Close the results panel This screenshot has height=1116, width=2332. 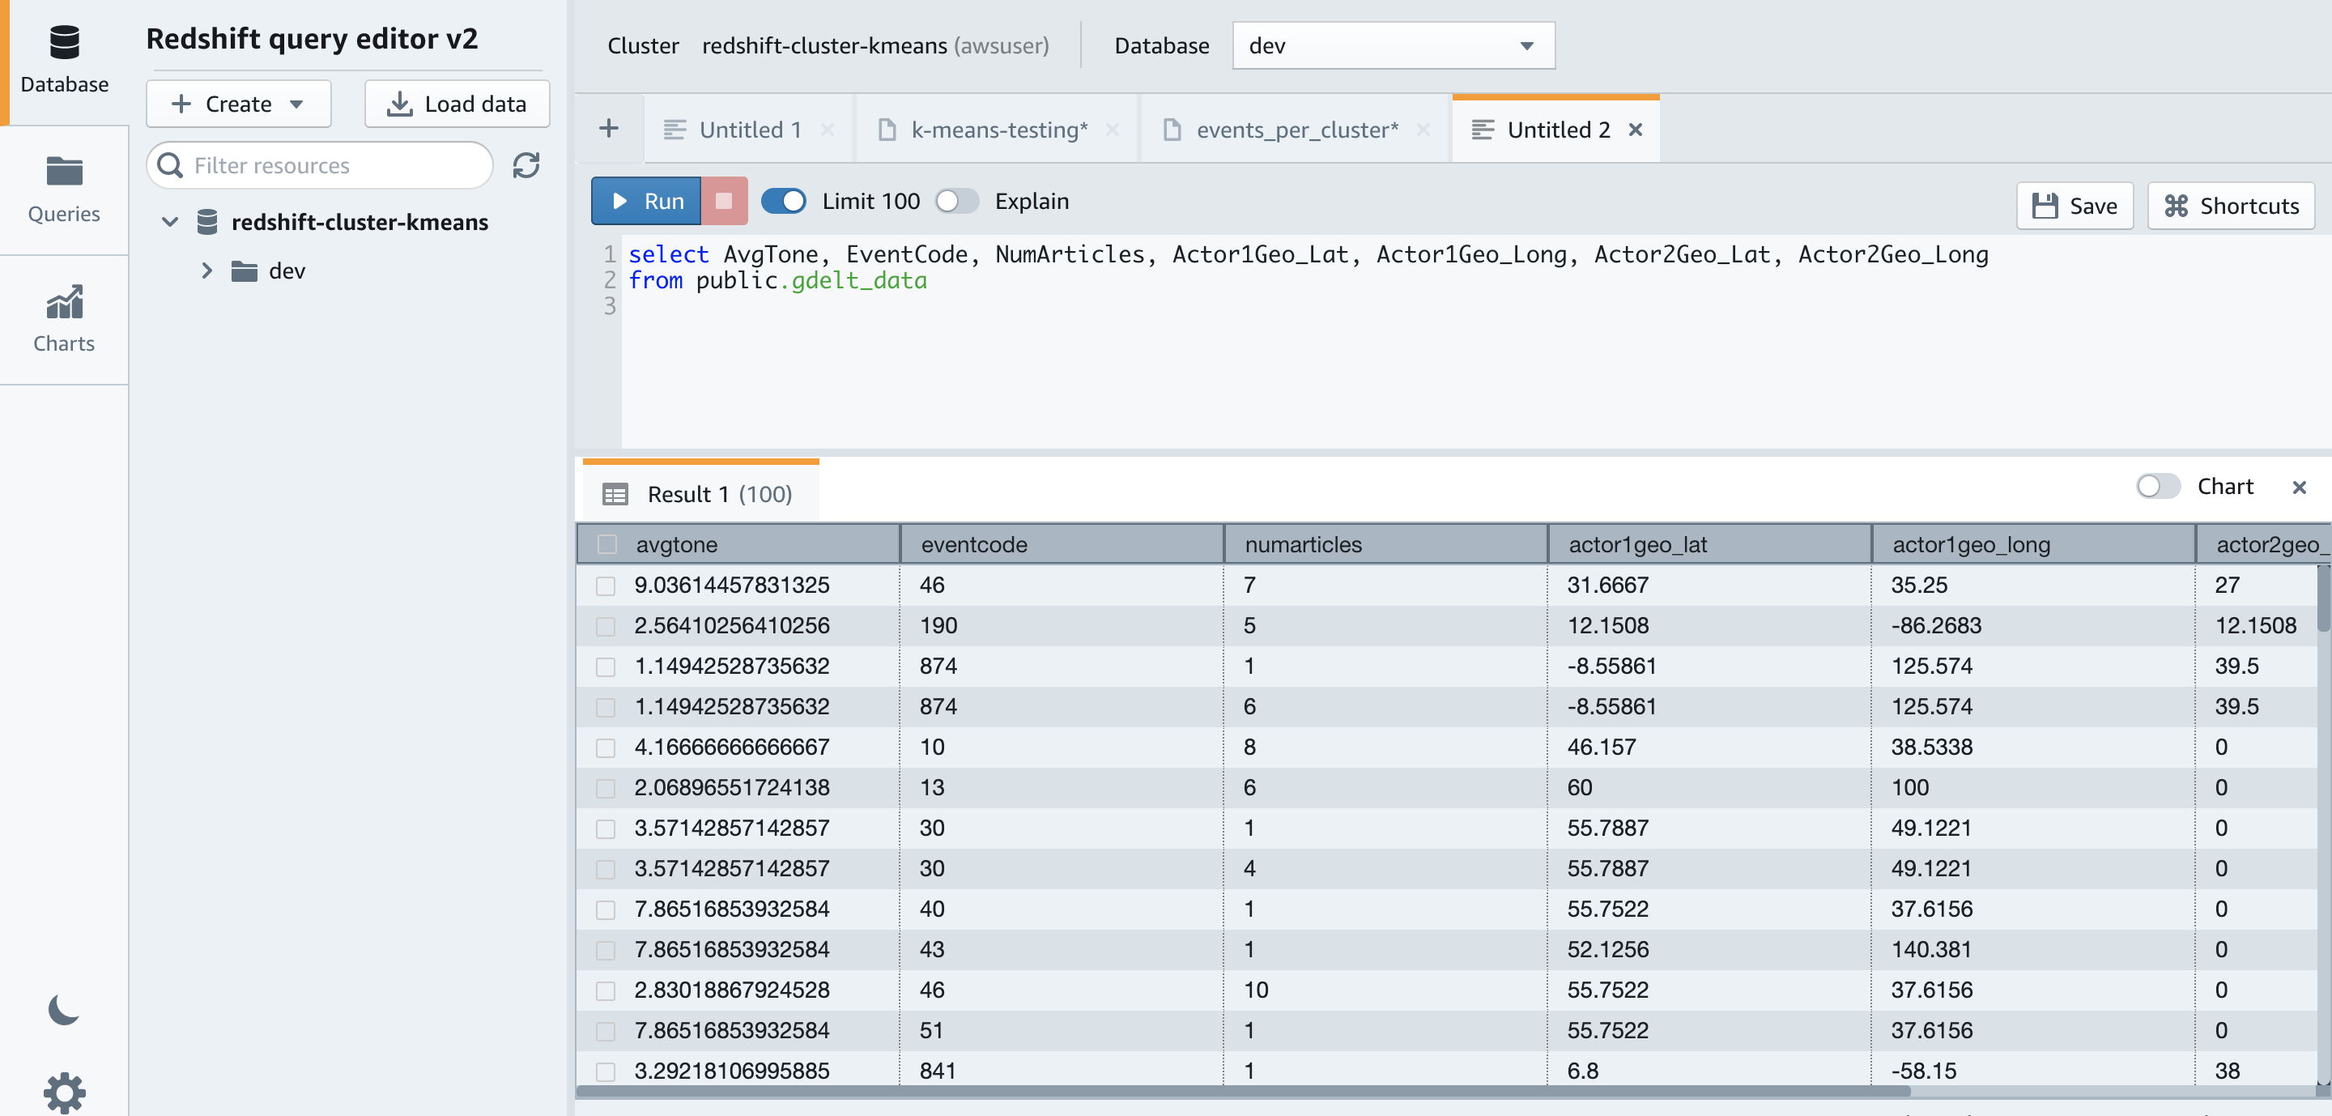tap(2299, 487)
